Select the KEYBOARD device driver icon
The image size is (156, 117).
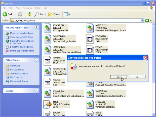point(90,39)
